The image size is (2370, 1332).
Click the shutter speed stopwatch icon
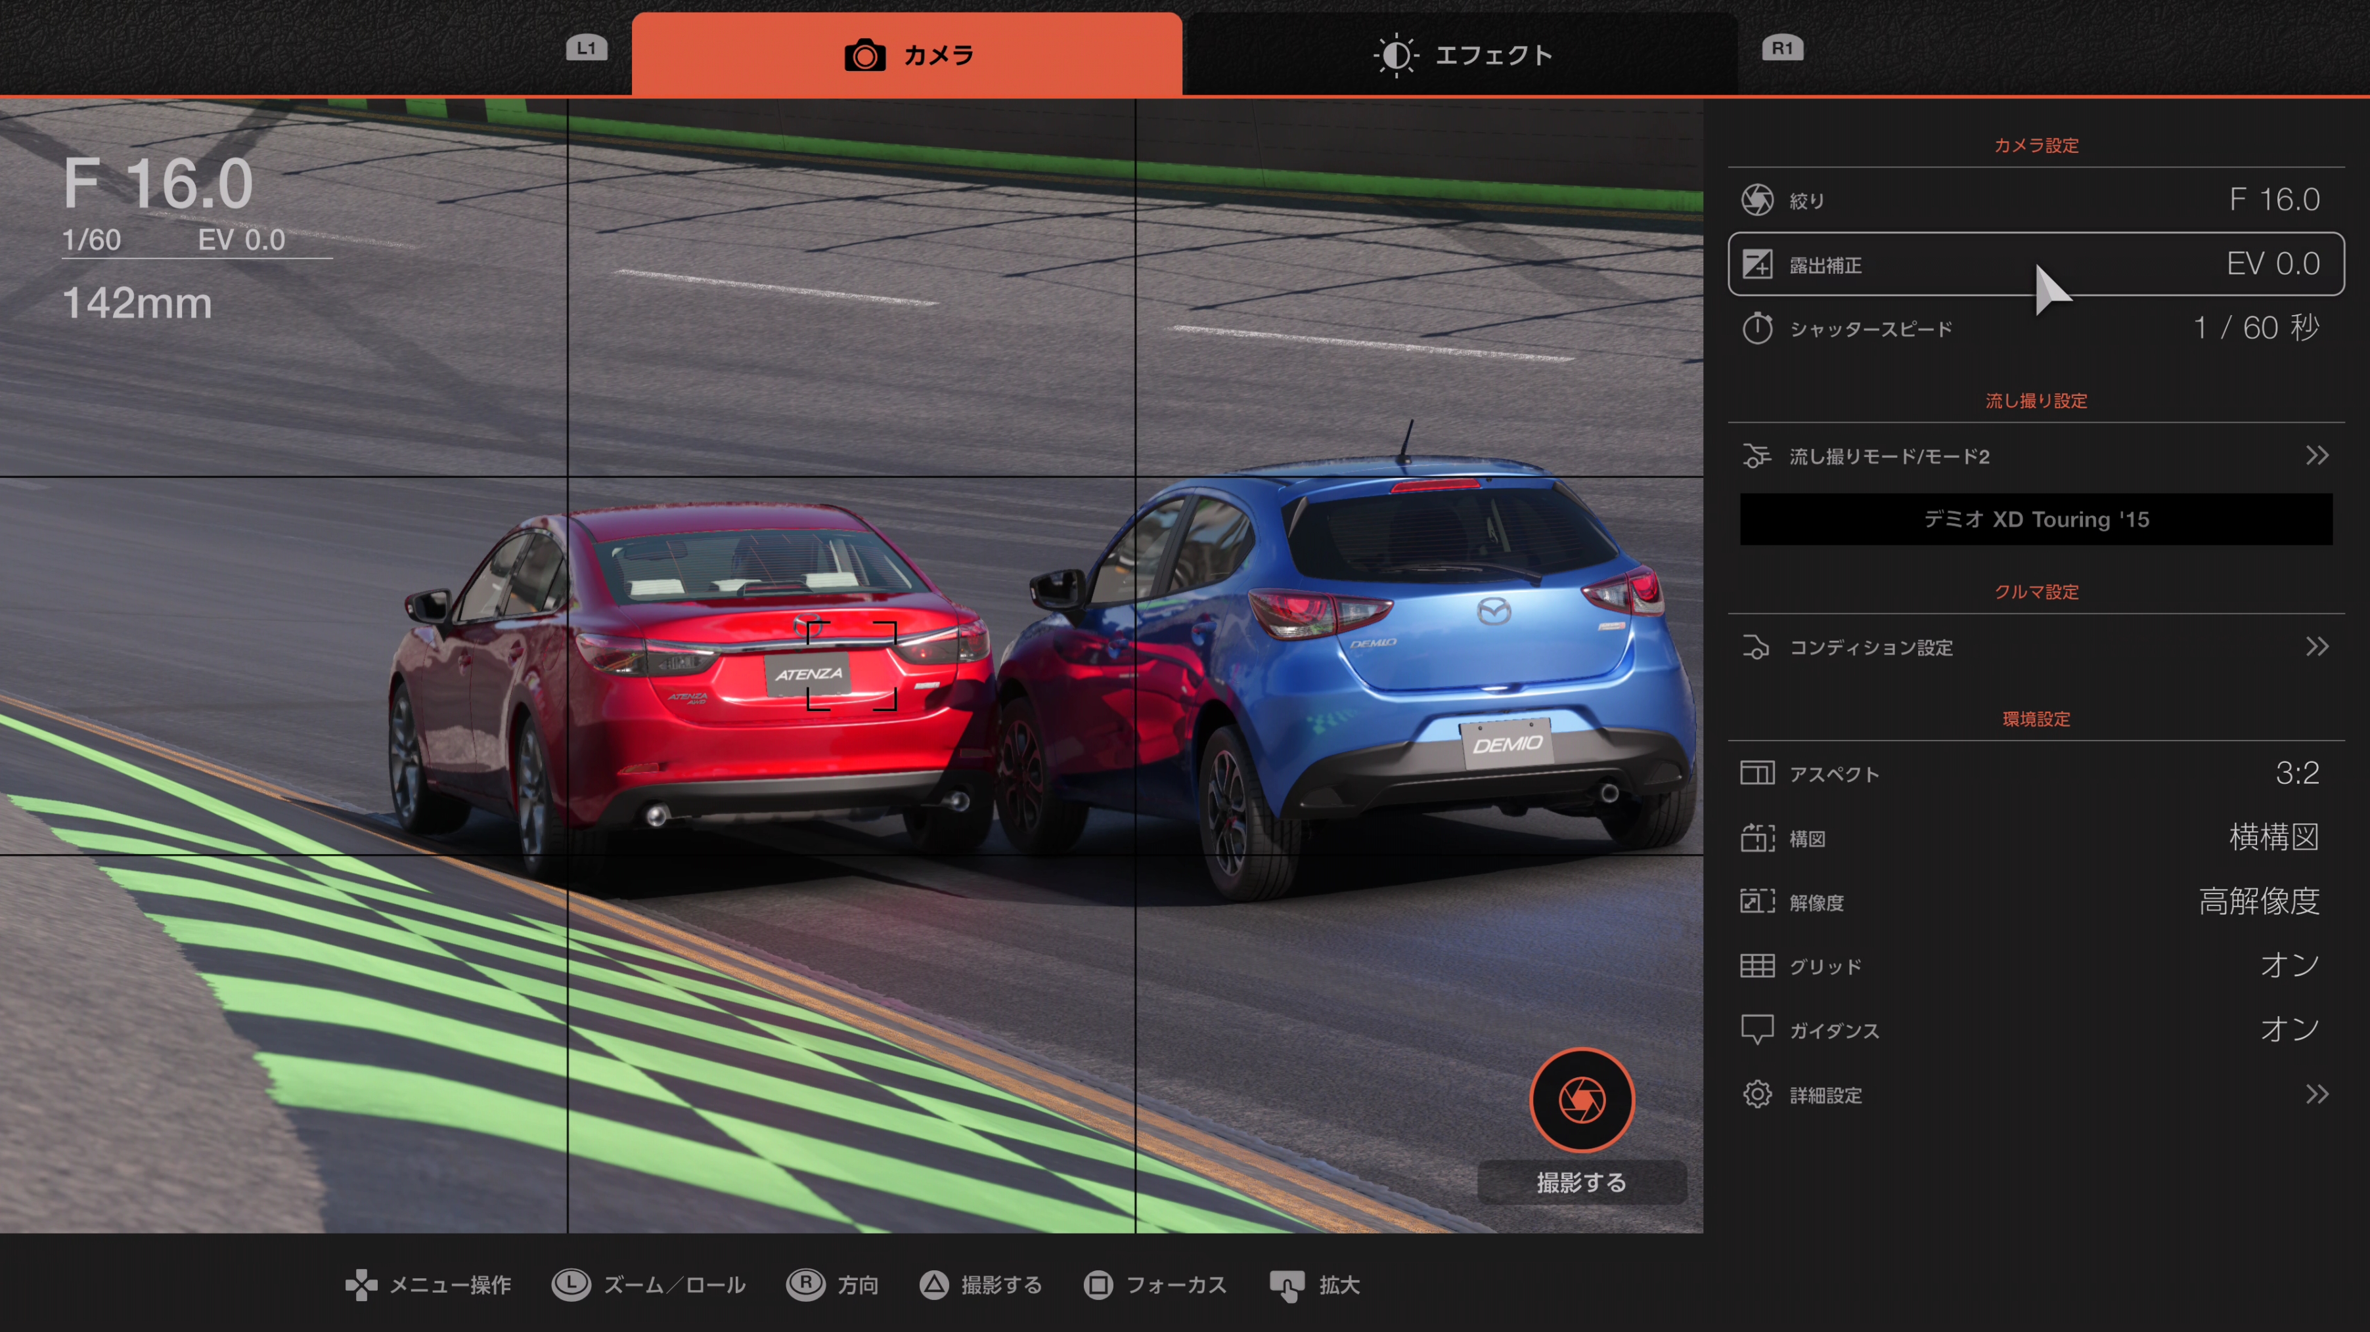tap(1756, 328)
